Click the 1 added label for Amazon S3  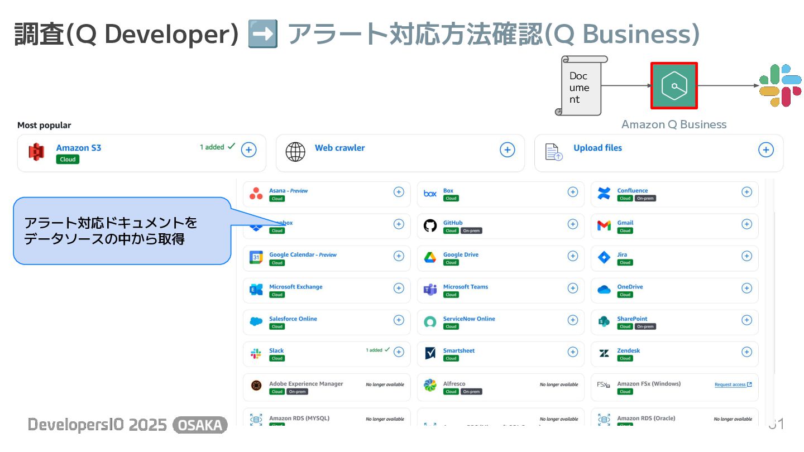point(212,147)
